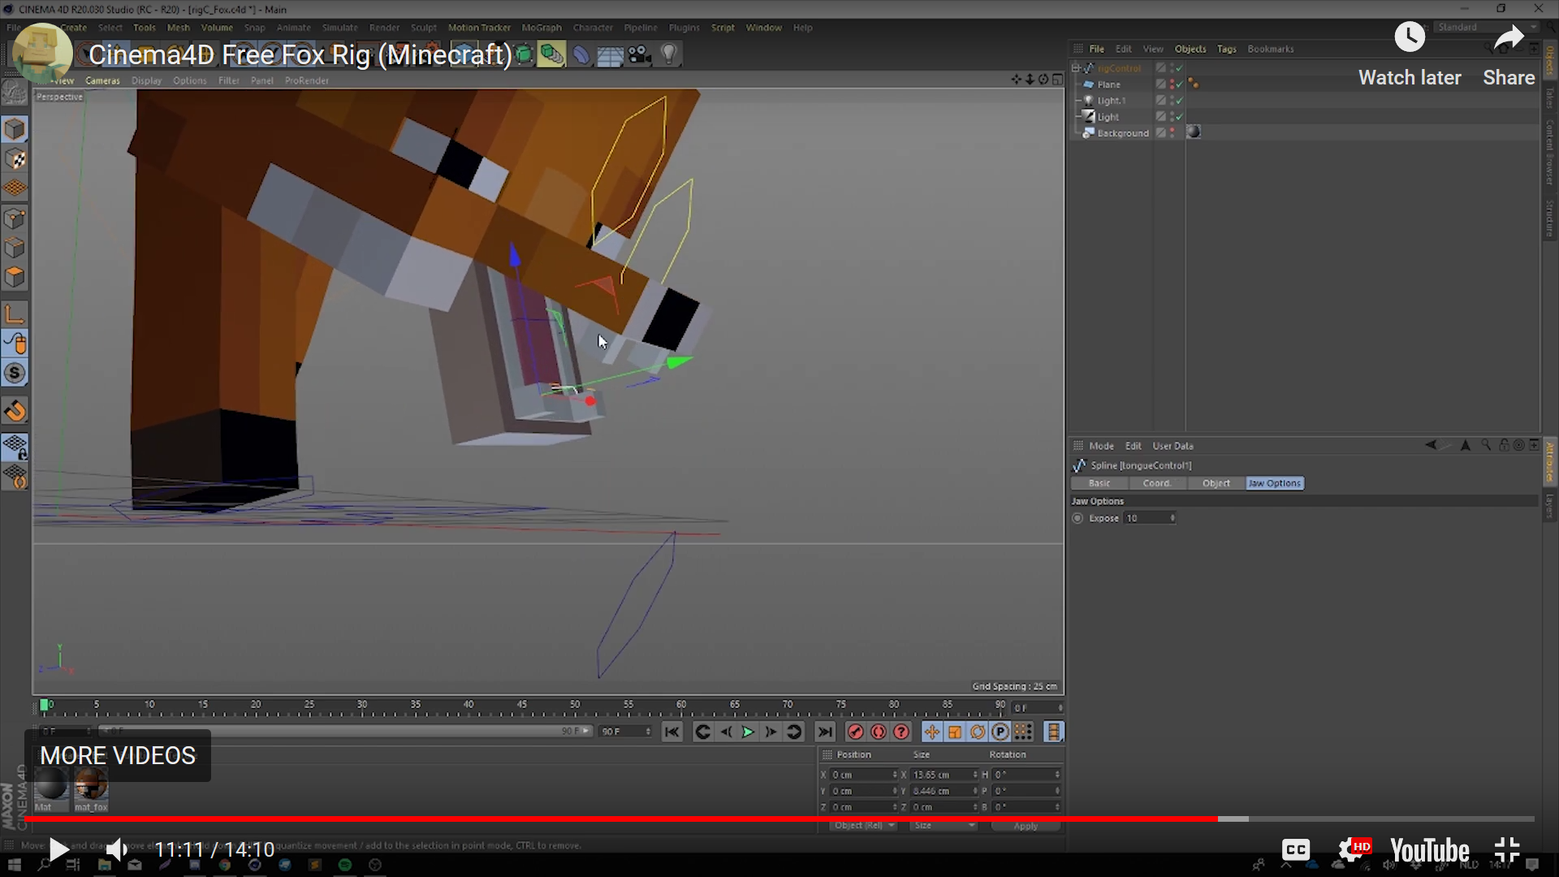The image size is (1559, 877).
Task: Select the Tweak mode mouse icon
Action: [15, 343]
